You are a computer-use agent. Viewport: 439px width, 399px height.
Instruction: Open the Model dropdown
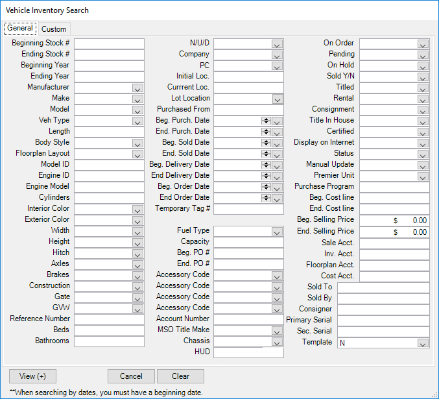[137, 110]
